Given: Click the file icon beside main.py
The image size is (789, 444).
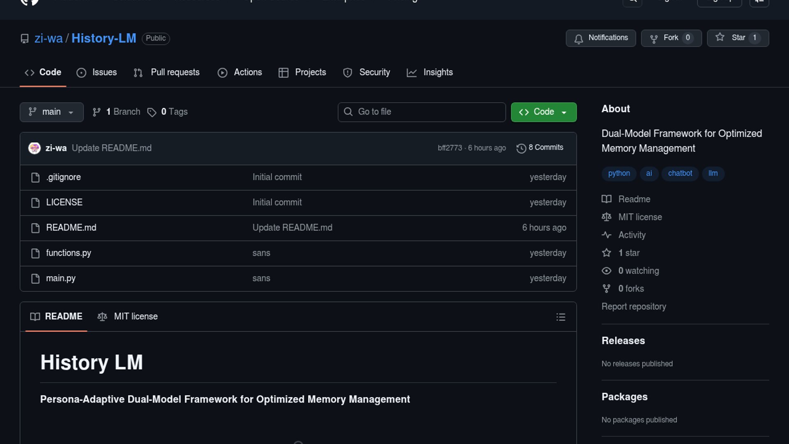Looking at the screenshot, I should click(x=35, y=279).
